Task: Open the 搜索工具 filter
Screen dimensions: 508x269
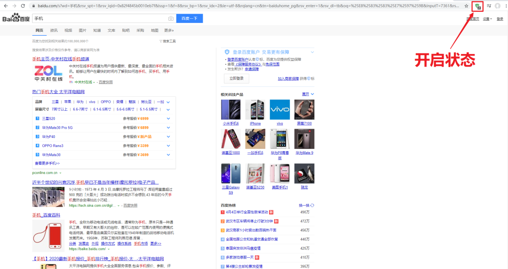Action: pos(167,41)
